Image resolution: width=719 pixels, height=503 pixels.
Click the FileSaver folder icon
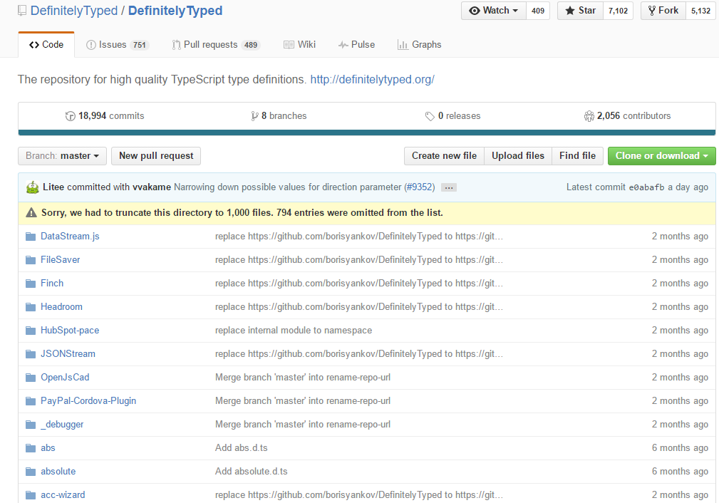coord(31,260)
